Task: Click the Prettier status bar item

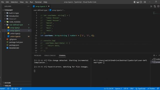Action: 151,88
